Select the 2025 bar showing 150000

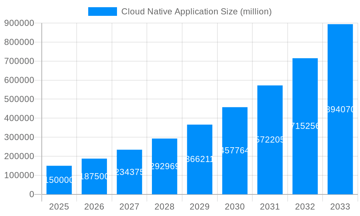coord(59,180)
